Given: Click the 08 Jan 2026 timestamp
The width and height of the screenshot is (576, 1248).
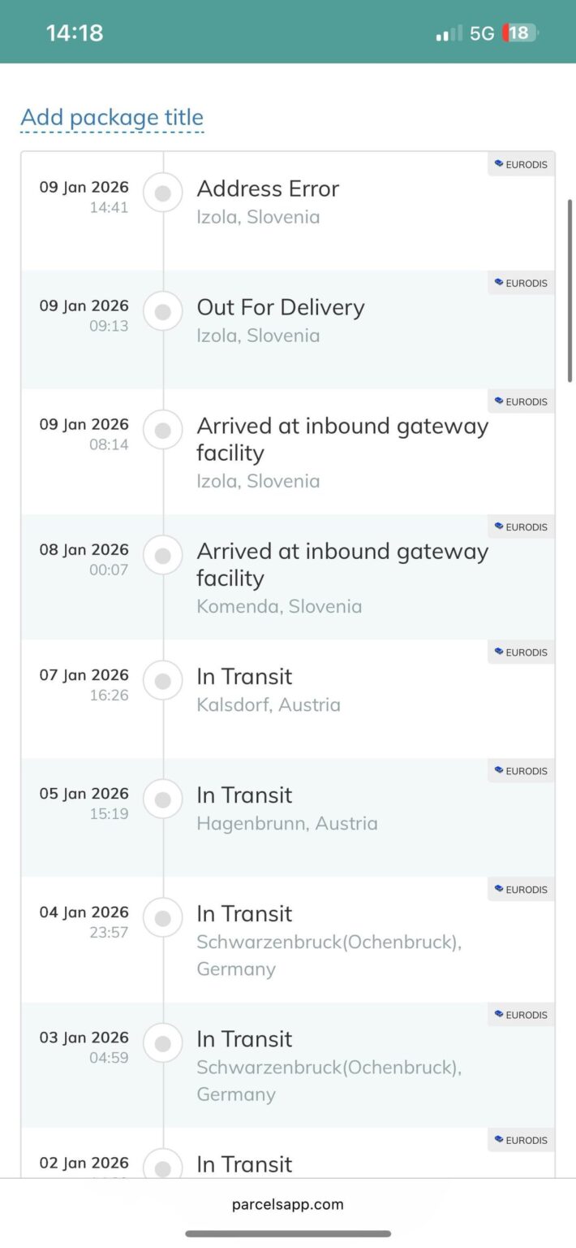Looking at the screenshot, I should [x=84, y=549].
